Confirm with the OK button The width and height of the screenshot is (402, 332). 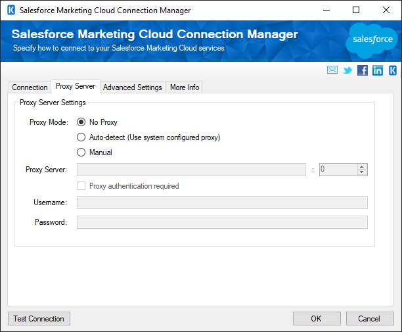coord(317,319)
